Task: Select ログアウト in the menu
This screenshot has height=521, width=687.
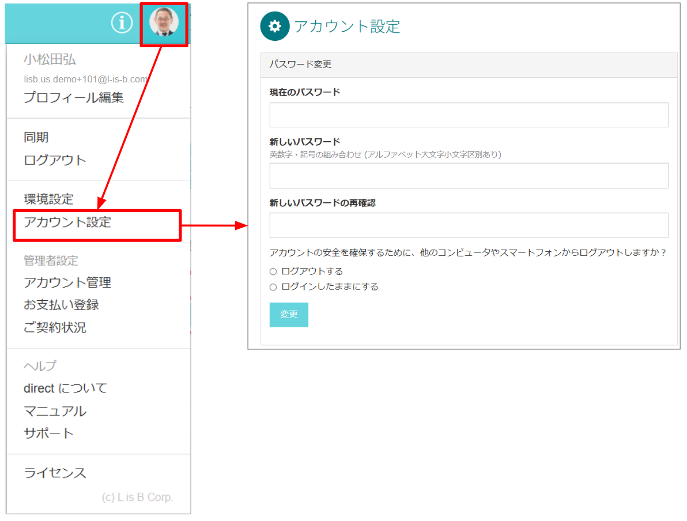Action: [55, 160]
